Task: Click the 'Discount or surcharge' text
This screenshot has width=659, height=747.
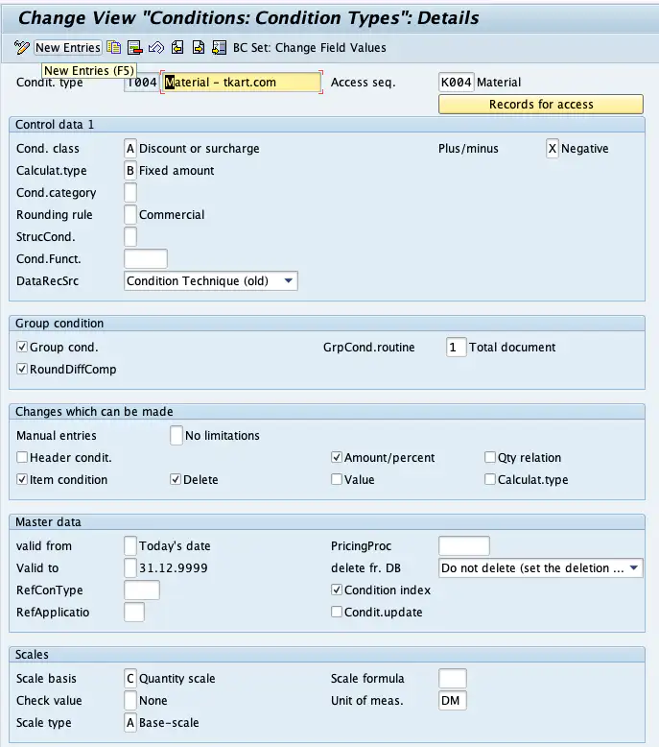Action: pos(199,149)
